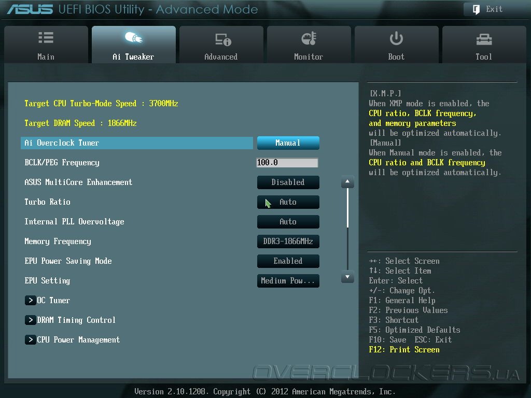Click the Main tab list icon
Viewport: 531px width, 398px height.
tap(46, 37)
